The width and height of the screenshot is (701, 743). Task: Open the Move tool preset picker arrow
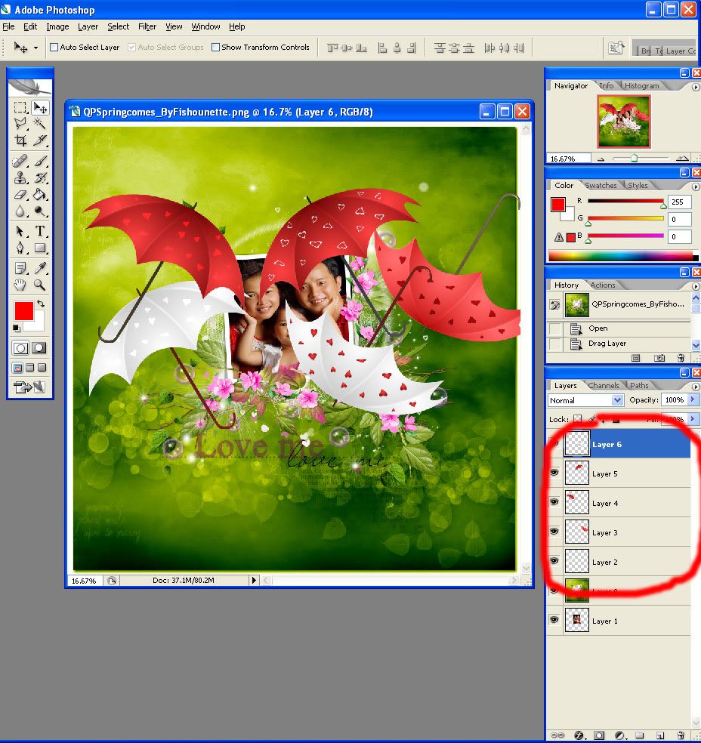pos(36,48)
